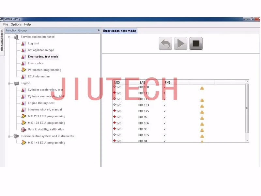Click the Service and maintenance wrench icon
This screenshot has height=196, width=261.
pyautogui.click(x=16, y=37)
